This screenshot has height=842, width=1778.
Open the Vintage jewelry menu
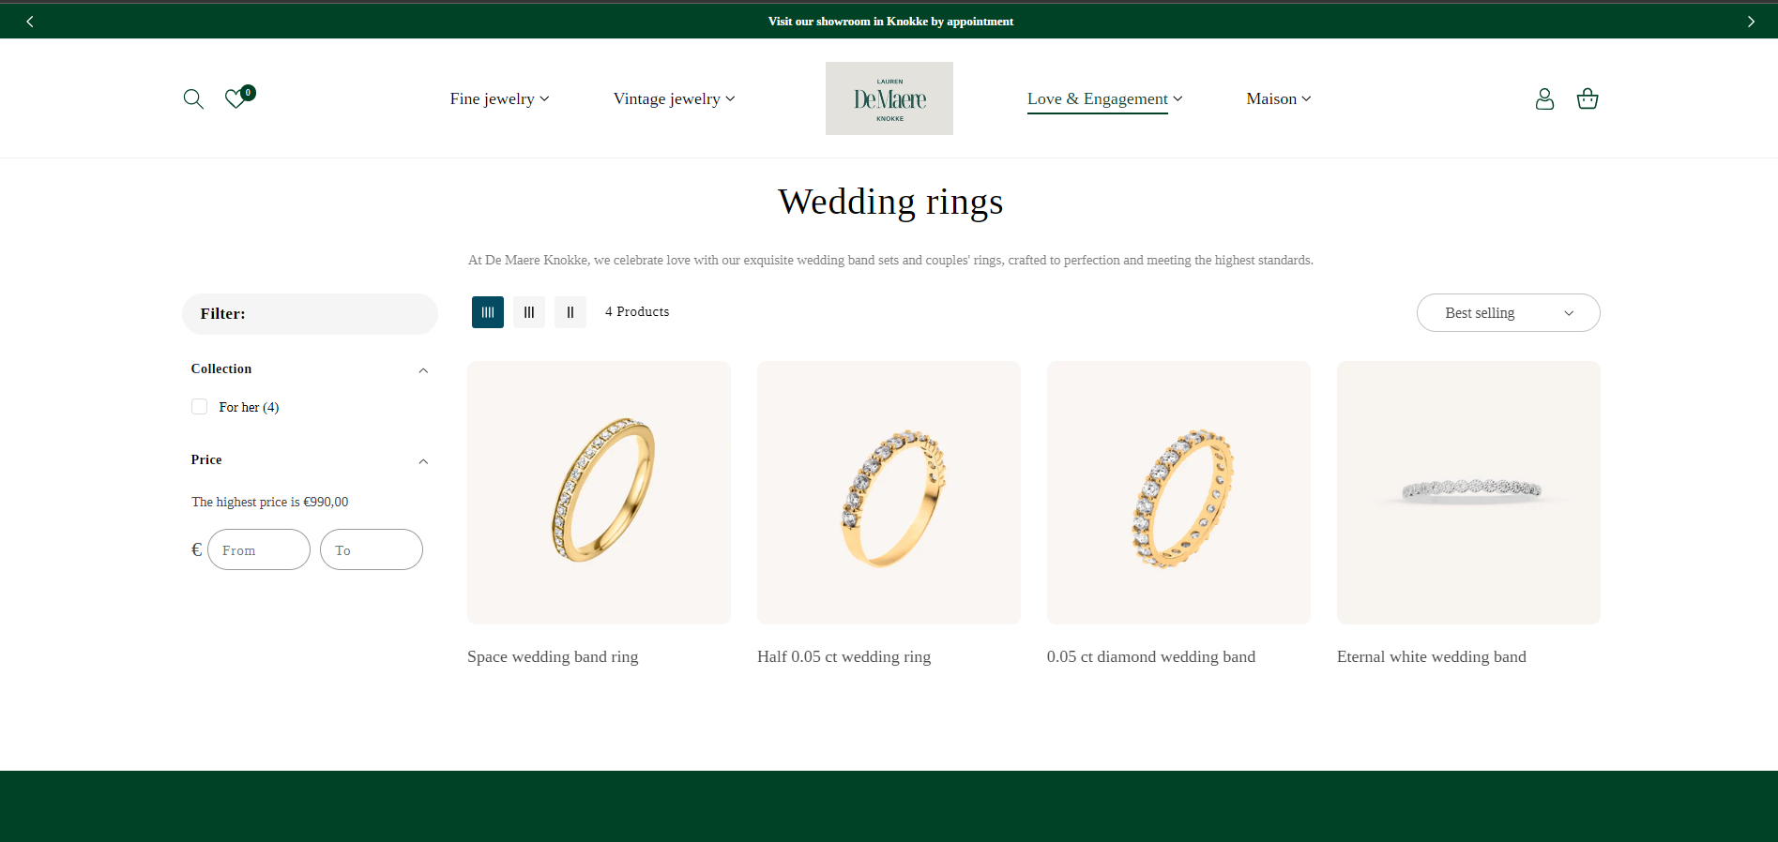click(675, 98)
